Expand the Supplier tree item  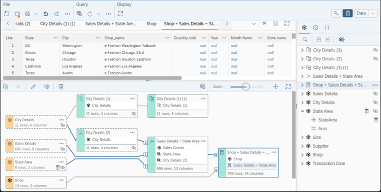(x=302, y=146)
